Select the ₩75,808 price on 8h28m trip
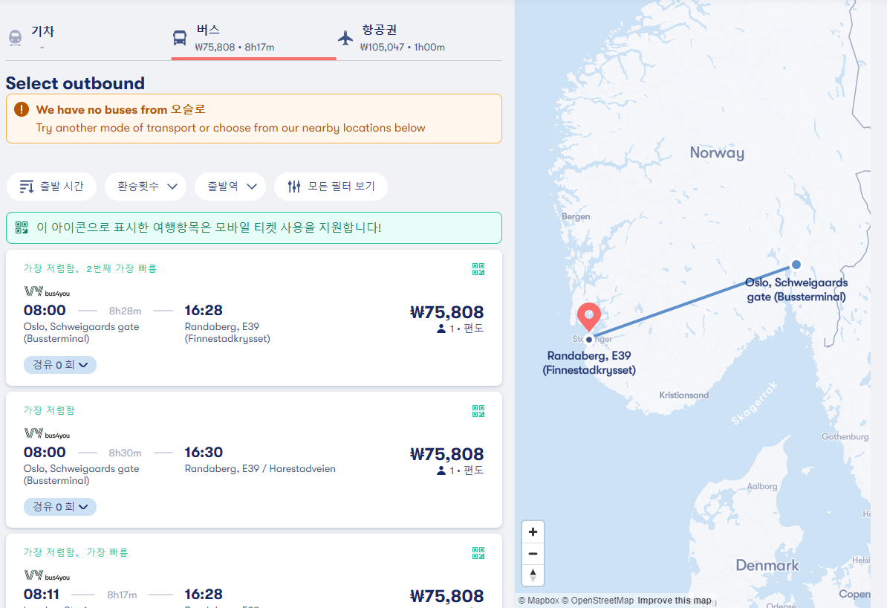 (447, 312)
